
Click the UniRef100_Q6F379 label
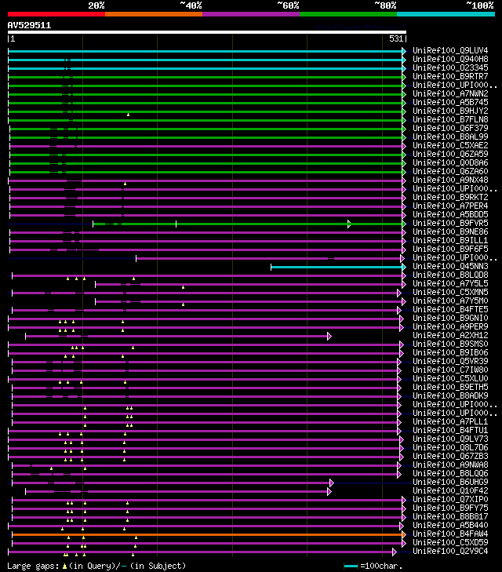[450, 129]
